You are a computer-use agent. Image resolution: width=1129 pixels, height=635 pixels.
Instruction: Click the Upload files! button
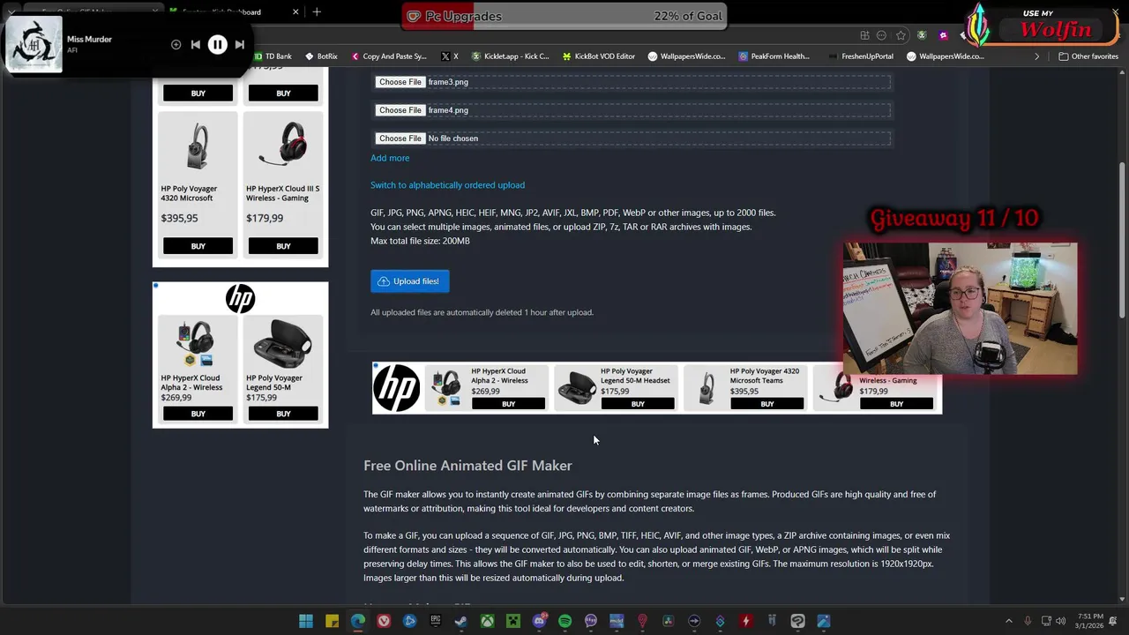click(410, 281)
